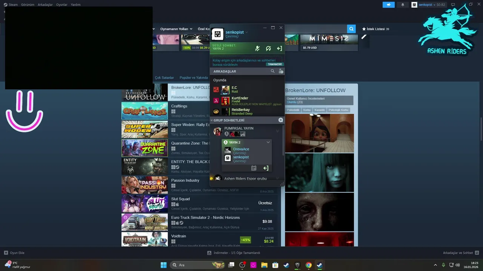This screenshot has height=271, width=483.
Task: Mute voice chat audio output icon
Action: click(x=268, y=48)
